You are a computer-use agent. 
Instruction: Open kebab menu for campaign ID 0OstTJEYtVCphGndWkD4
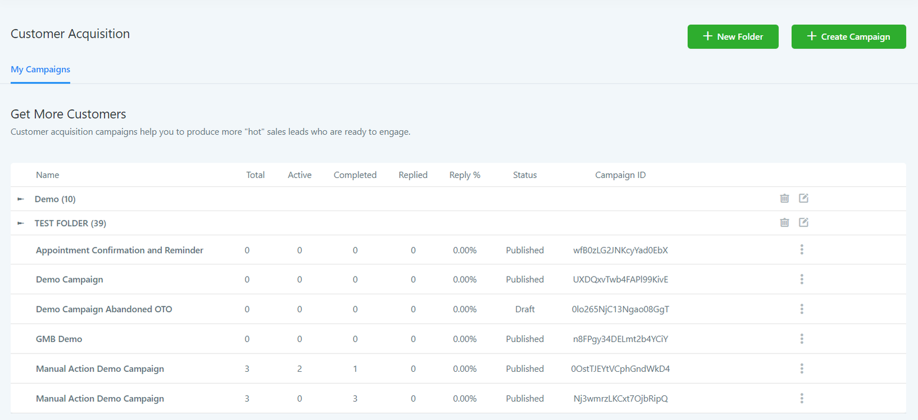(802, 369)
